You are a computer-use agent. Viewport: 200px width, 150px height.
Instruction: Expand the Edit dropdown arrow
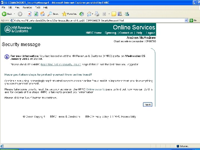coord(109,14)
